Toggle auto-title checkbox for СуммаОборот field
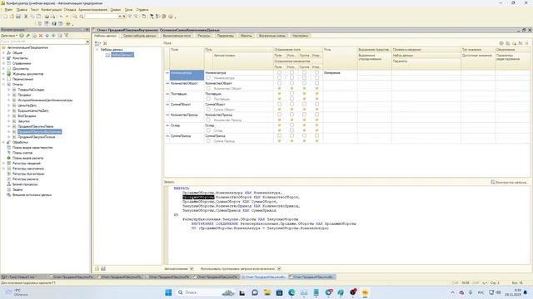The width and height of the screenshot is (533, 299). click(208, 110)
